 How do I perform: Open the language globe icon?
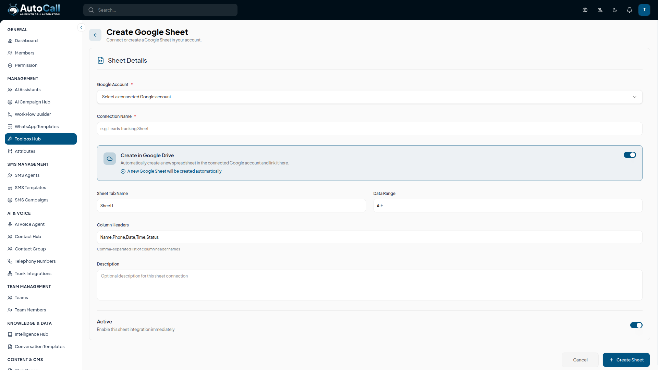click(x=585, y=10)
